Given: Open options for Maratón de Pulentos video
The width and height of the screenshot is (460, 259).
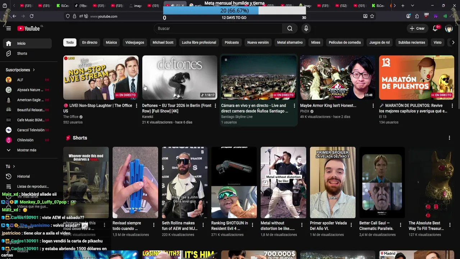Looking at the screenshot, I should click(452, 106).
